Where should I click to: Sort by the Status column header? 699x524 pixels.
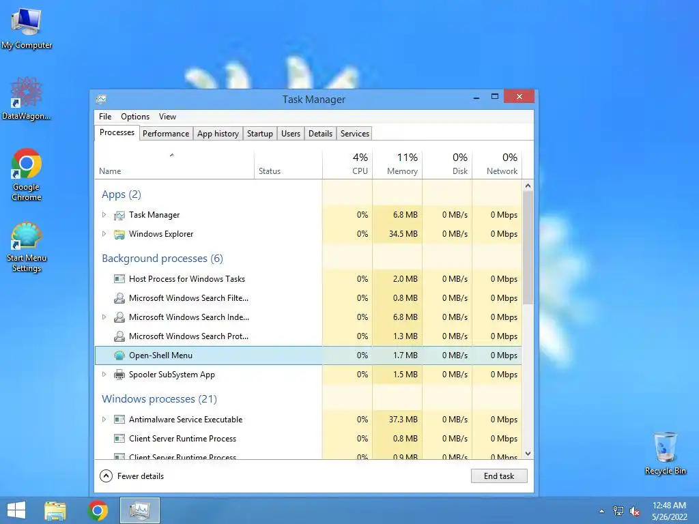point(288,164)
